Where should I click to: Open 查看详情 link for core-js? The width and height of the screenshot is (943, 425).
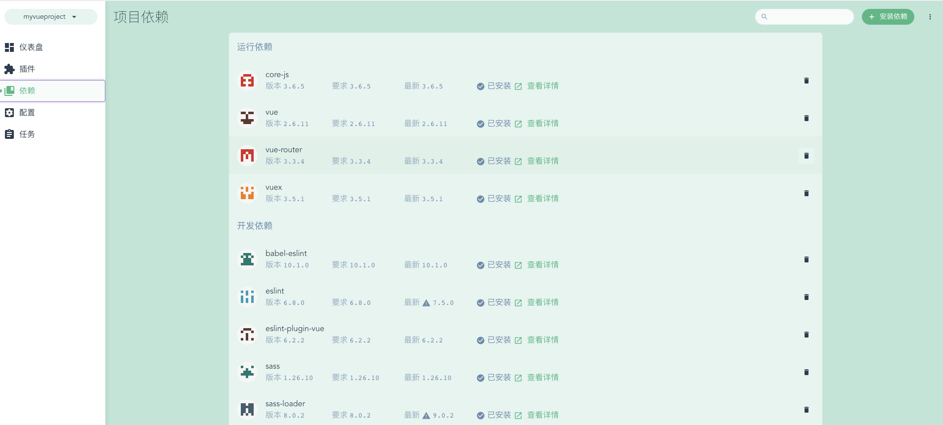[x=537, y=86]
